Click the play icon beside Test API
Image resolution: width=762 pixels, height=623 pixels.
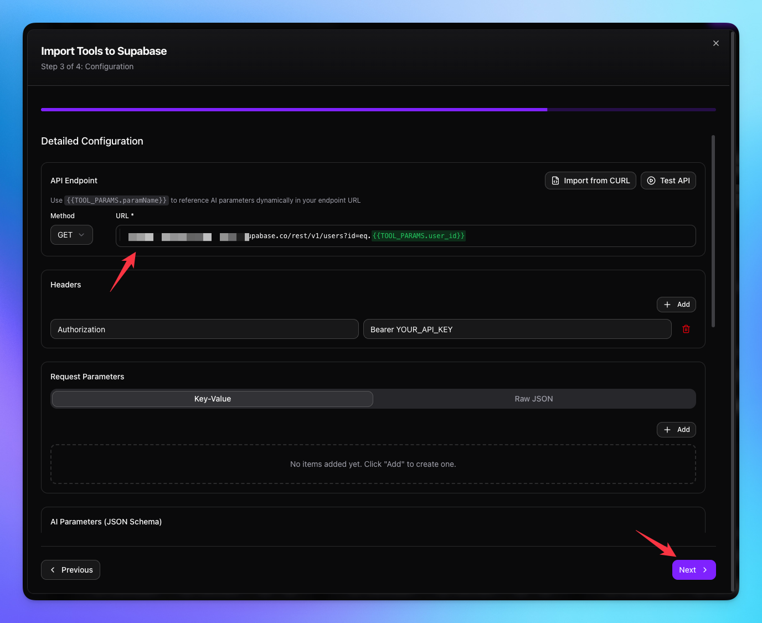point(651,180)
